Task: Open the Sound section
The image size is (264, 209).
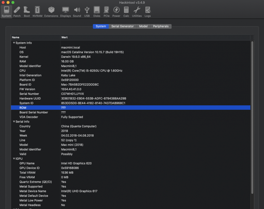Action: (77, 12)
